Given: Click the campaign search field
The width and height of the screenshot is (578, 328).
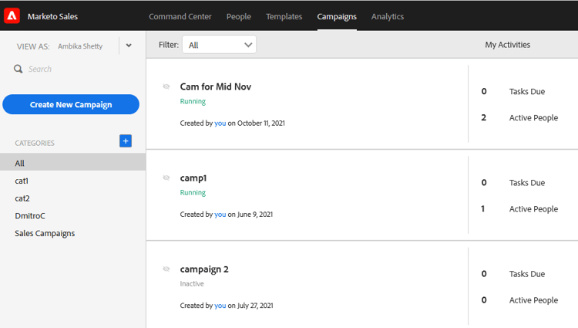Looking at the screenshot, I should 77,69.
